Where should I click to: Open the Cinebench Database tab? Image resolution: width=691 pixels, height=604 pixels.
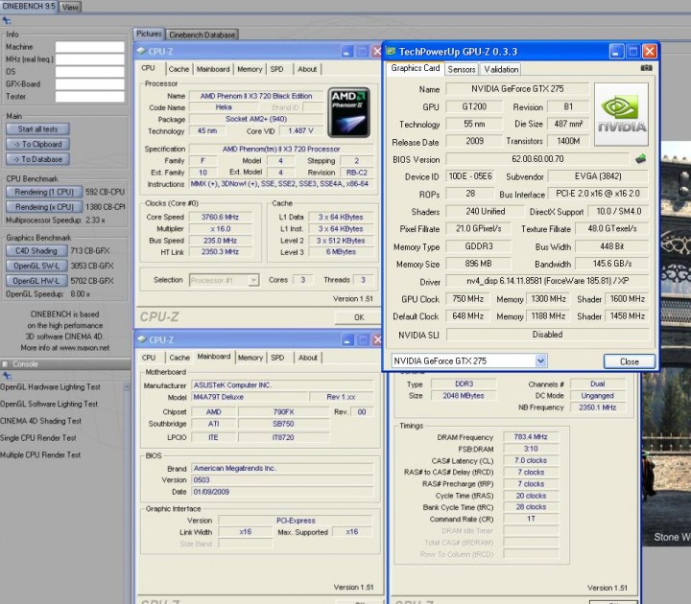click(x=203, y=35)
